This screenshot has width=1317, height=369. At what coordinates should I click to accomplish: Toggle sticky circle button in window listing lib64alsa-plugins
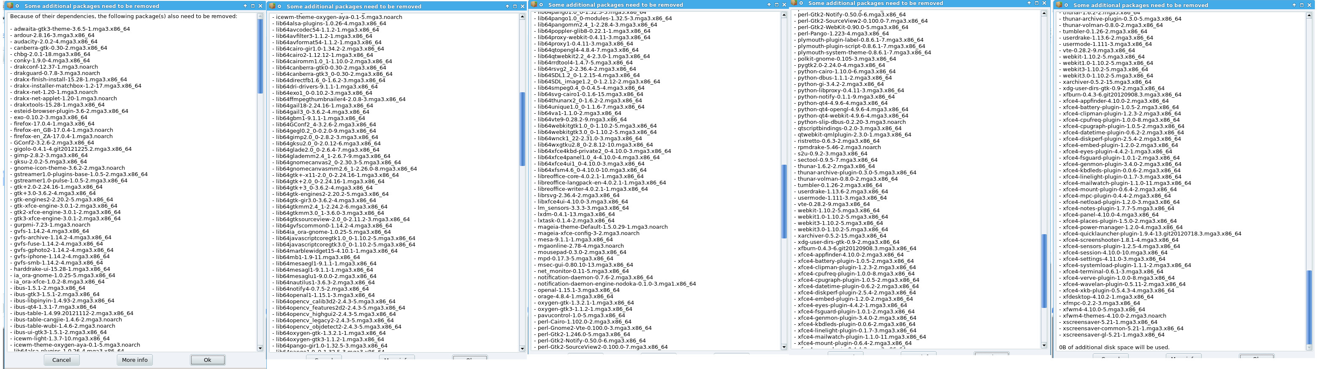tap(280, 7)
